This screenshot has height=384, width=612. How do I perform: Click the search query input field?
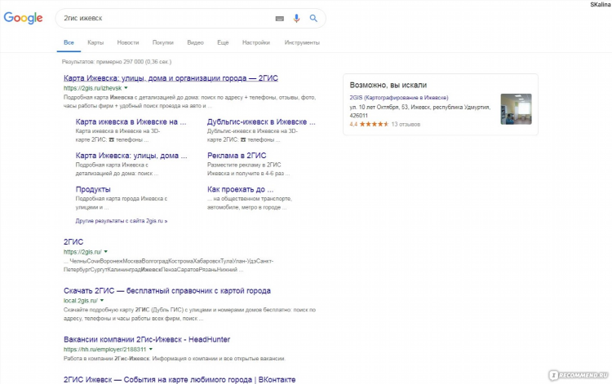(166, 18)
